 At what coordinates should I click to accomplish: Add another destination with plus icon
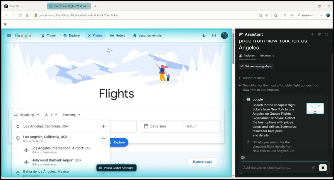pyautogui.click(x=103, y=126)
